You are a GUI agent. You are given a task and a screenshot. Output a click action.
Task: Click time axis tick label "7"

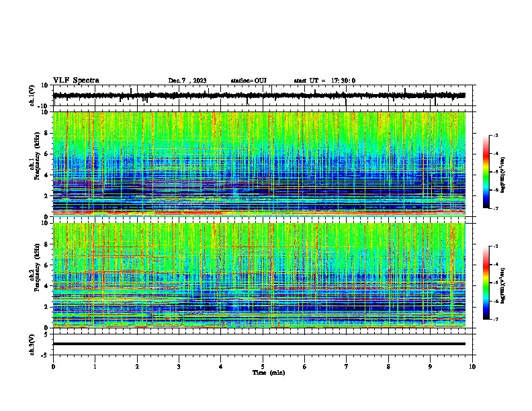click(347, 367)
